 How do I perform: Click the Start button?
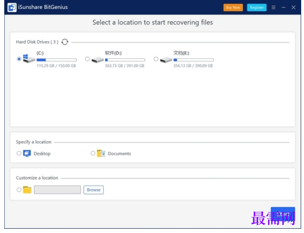(x=283, y=214)
